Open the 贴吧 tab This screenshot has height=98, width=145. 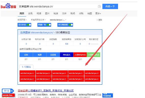click(x=73, y=13)
